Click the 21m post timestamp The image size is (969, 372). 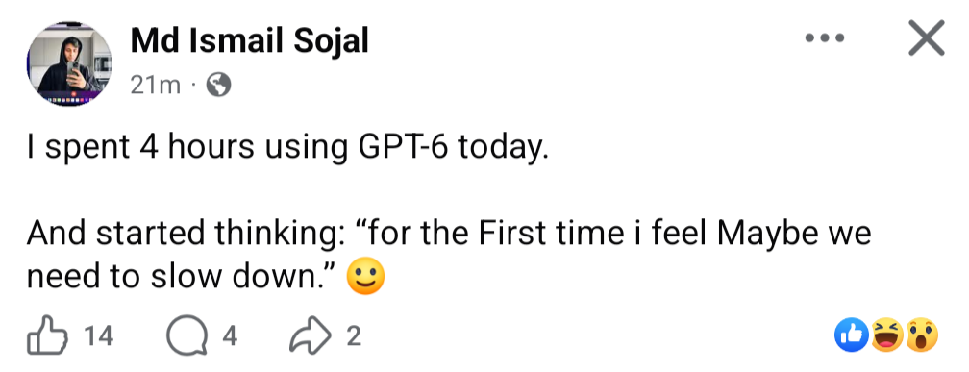(x=155, y=86)
